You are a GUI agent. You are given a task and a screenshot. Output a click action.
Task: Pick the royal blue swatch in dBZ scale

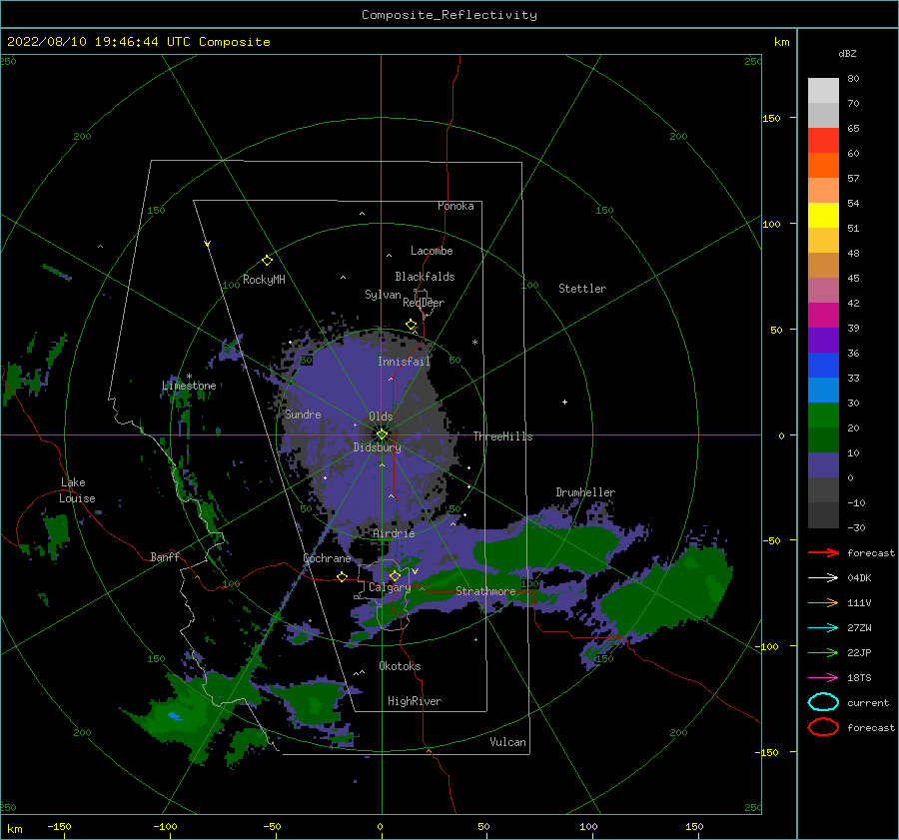click(823, 366)
